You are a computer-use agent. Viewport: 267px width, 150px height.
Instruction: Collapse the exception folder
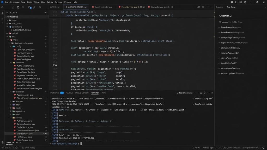click(x=11, y=92)
